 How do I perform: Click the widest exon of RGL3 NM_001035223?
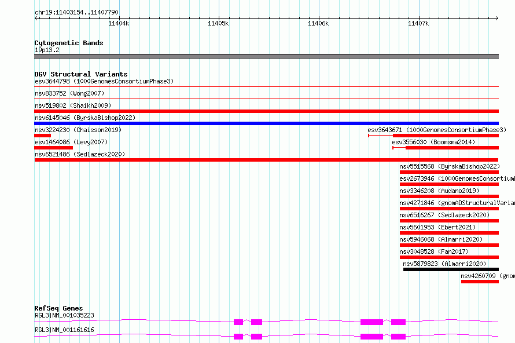371,322
